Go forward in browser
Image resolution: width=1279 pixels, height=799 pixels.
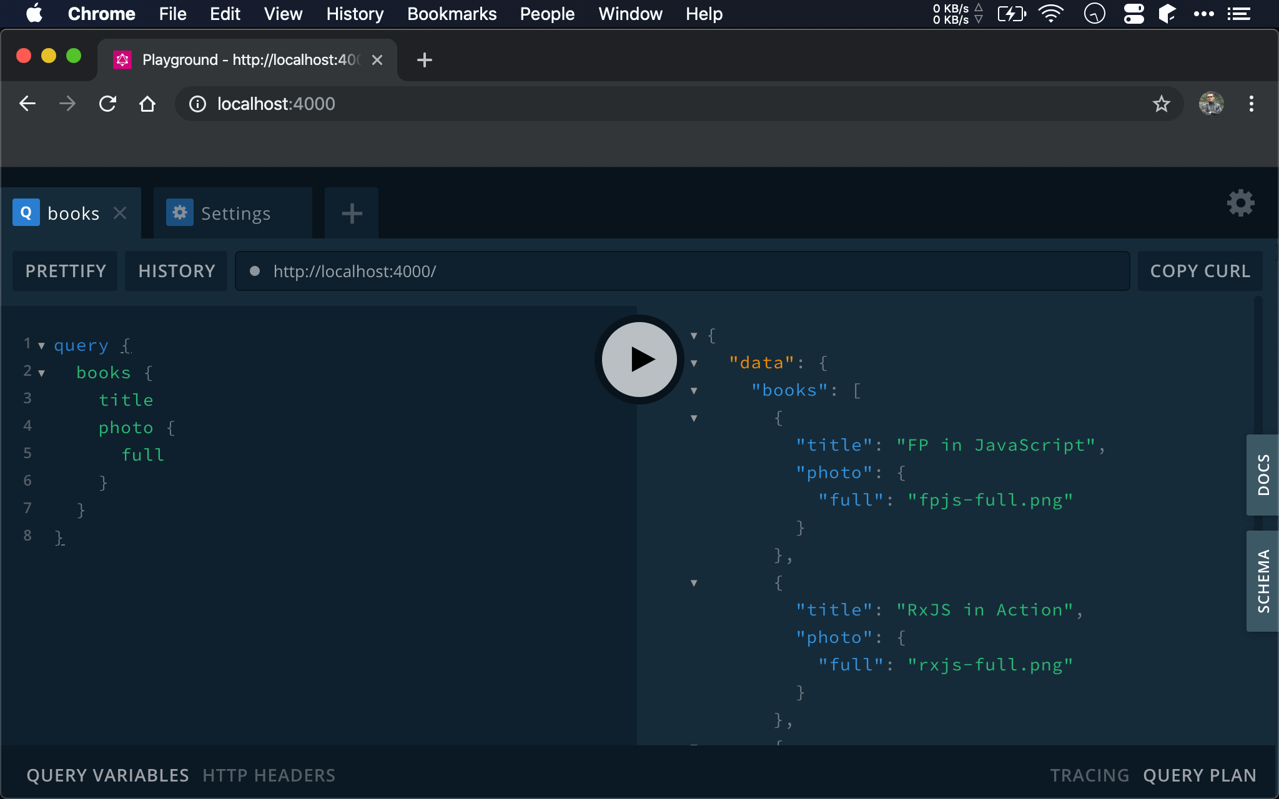click(x=67, y=104)
